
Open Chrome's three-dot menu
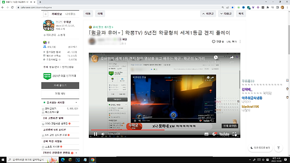click(287, 7)
